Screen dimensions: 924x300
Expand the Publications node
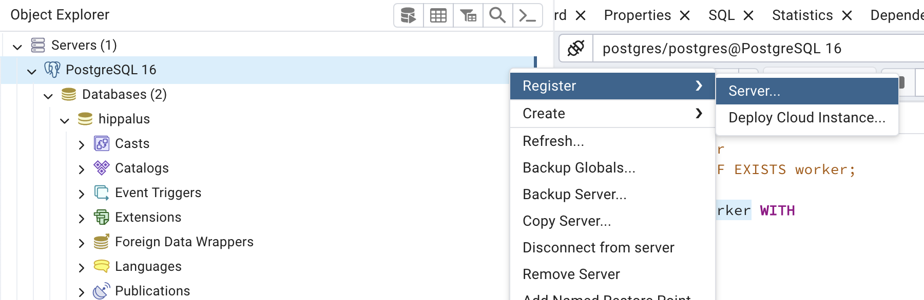(x=81, y=292)
